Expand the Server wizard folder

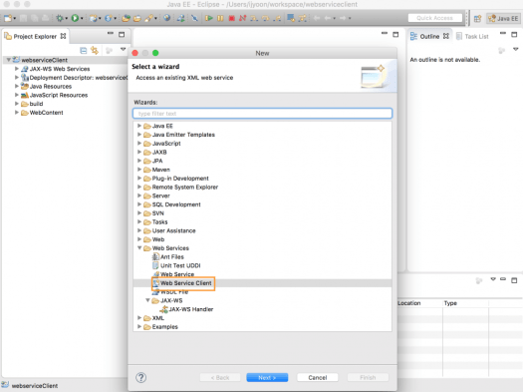tap(139, 196)
